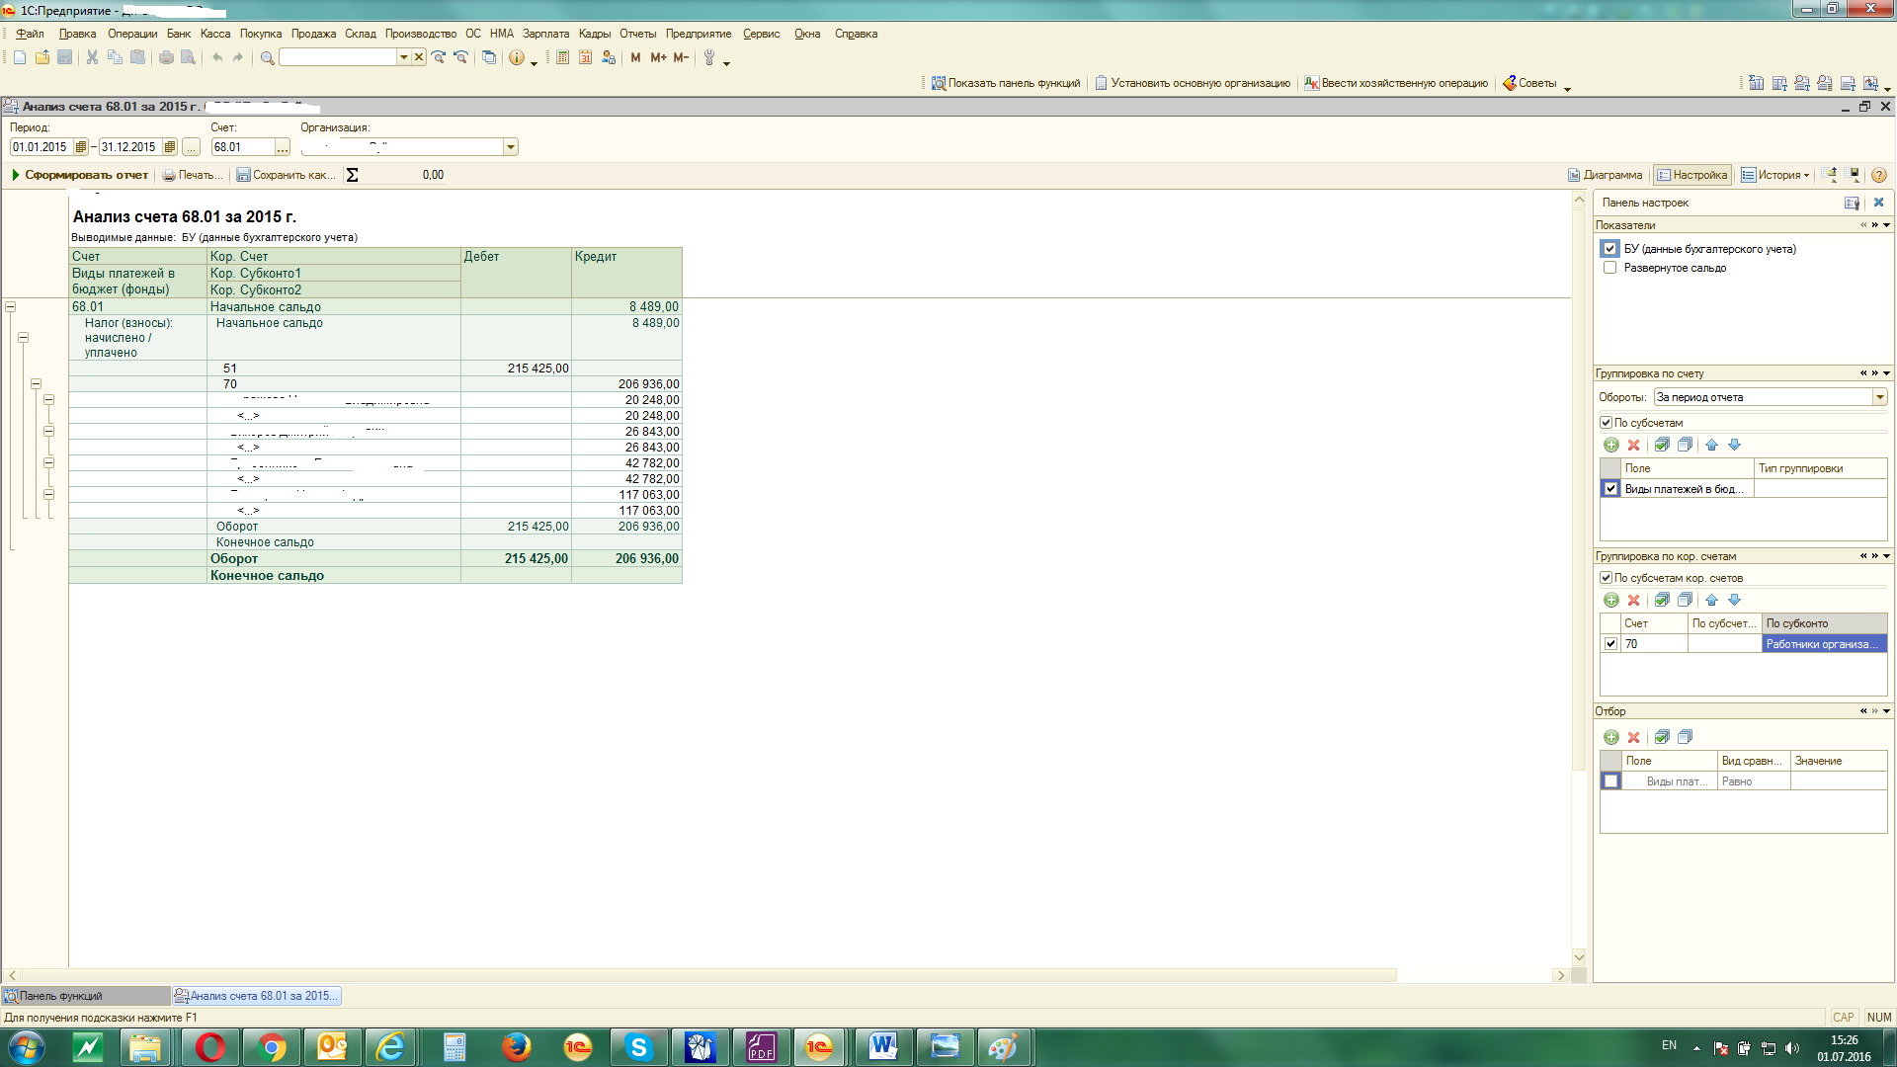The image size is (1897, 1067).
Task: Click the calculator icon in the toolbar
Action: pyautogui.click(x=562, y=57)
